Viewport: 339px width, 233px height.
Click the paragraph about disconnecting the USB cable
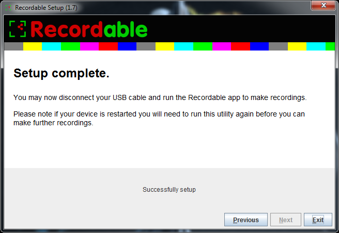[x=160, y=97]
